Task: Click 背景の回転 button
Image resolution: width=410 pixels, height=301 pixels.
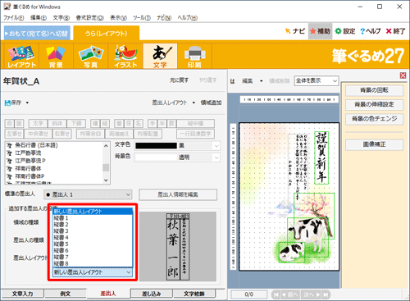Action: [374, 90]
